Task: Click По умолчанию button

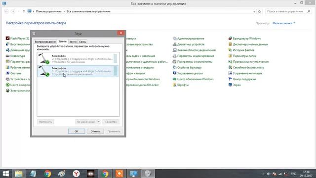Action: 86,122
